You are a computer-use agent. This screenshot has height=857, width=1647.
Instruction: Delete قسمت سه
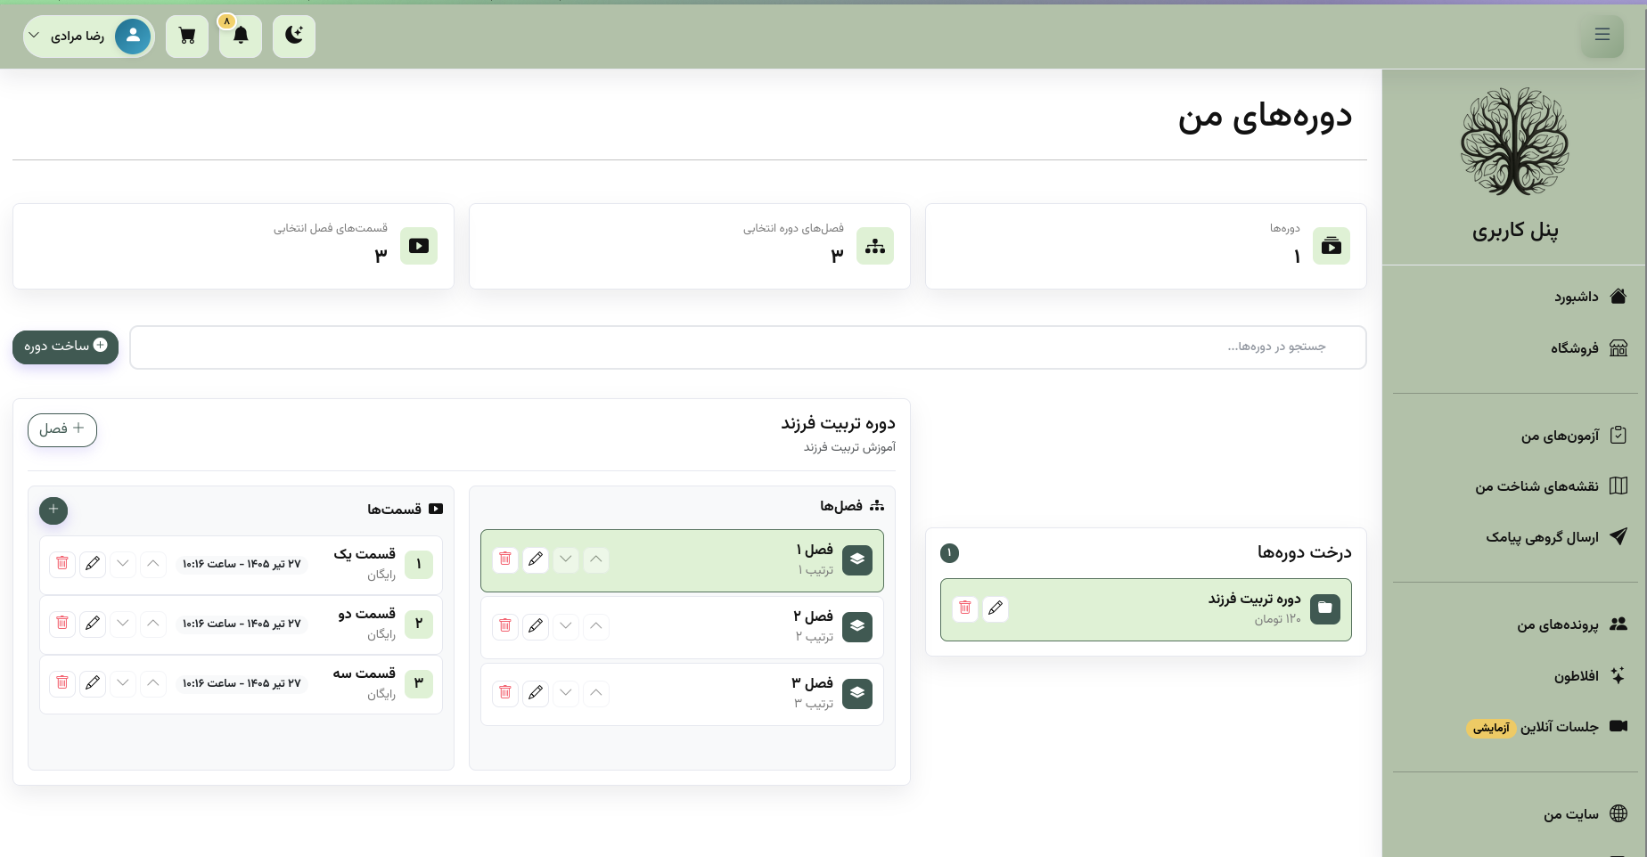(62, 683)
